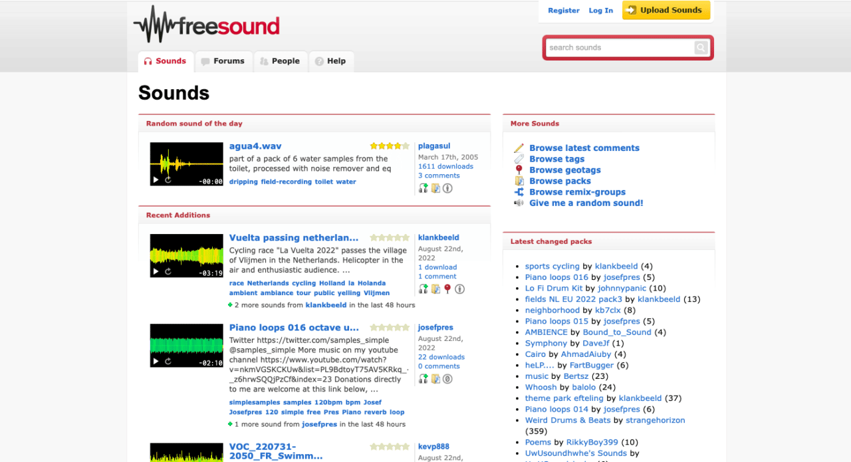Click the Freesound logo

(206, 25)
